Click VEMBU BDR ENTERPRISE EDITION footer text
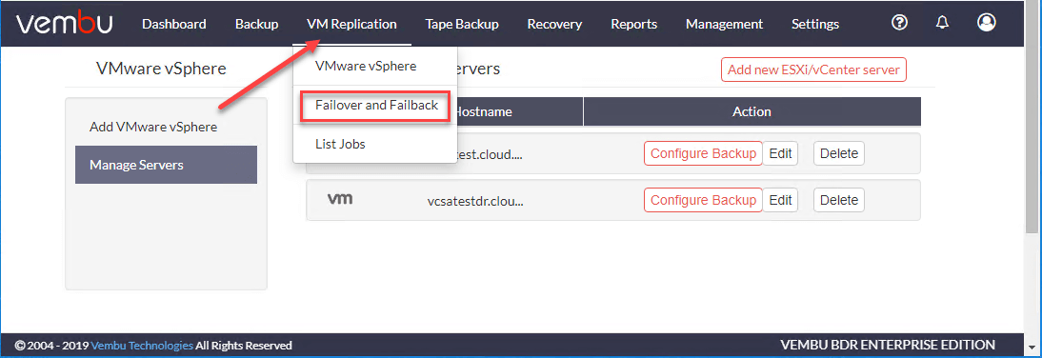The height and width of the screenshot is (358, 1042). [x=888, y=345]
